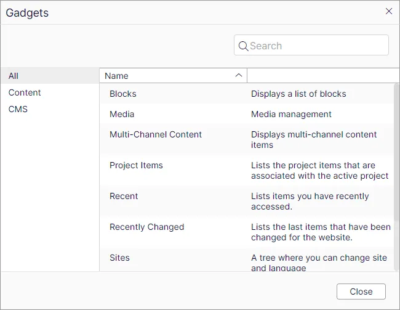Toggle Name column sort arrow
This screenshot has width=400, height=310.
click(x=239, y=75)
